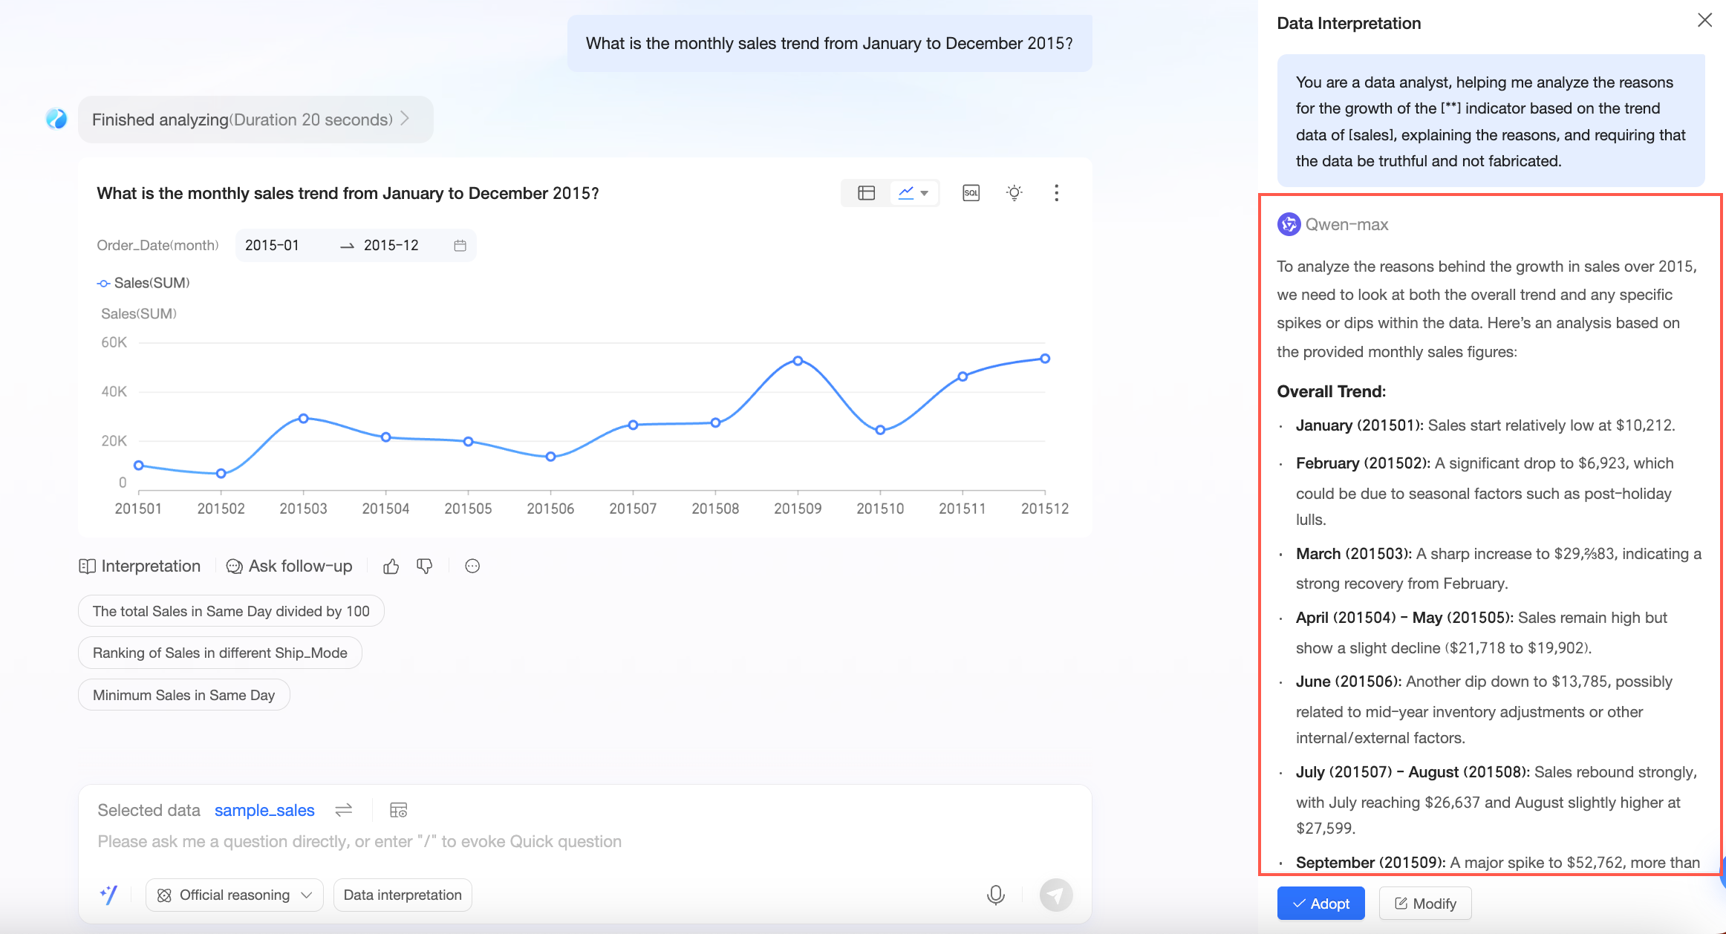Open the SQL view icon
1726x934 pixels.
[971, 193]
